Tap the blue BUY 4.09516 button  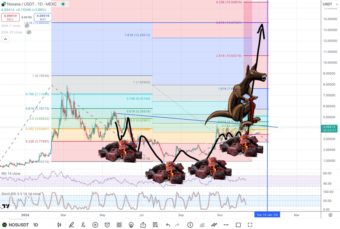click(43, 17)
